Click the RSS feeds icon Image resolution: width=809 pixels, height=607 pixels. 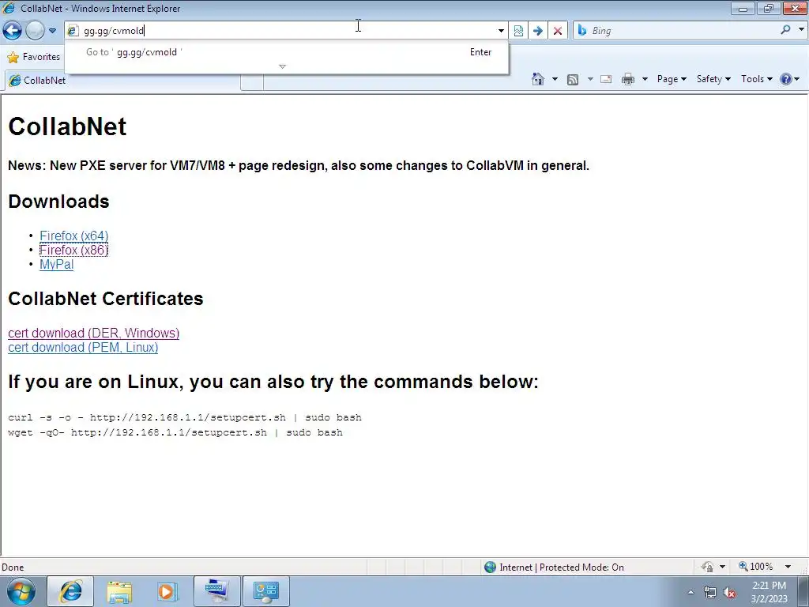click(x=573, y=80)
